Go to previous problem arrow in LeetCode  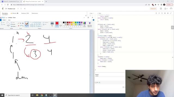click(x=18, y=9)
